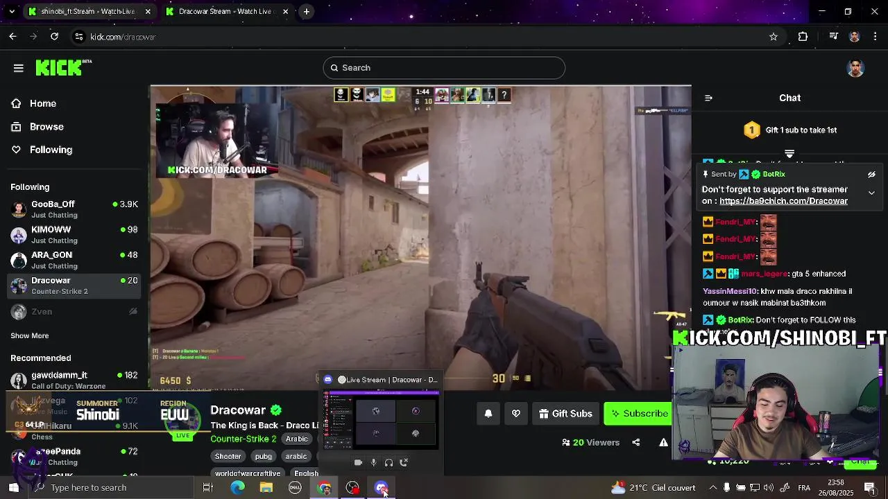
Task: Collapse the chat panel
Action: coord(708,98)
